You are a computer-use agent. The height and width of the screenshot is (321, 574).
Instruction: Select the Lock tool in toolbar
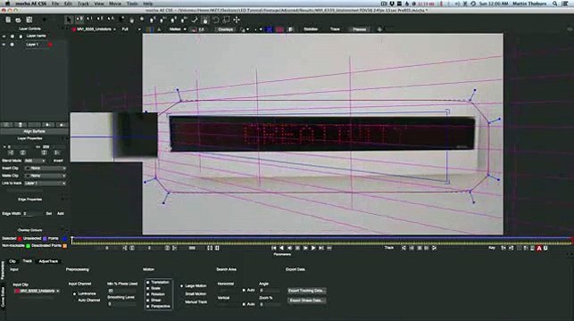tap(205, 21)
